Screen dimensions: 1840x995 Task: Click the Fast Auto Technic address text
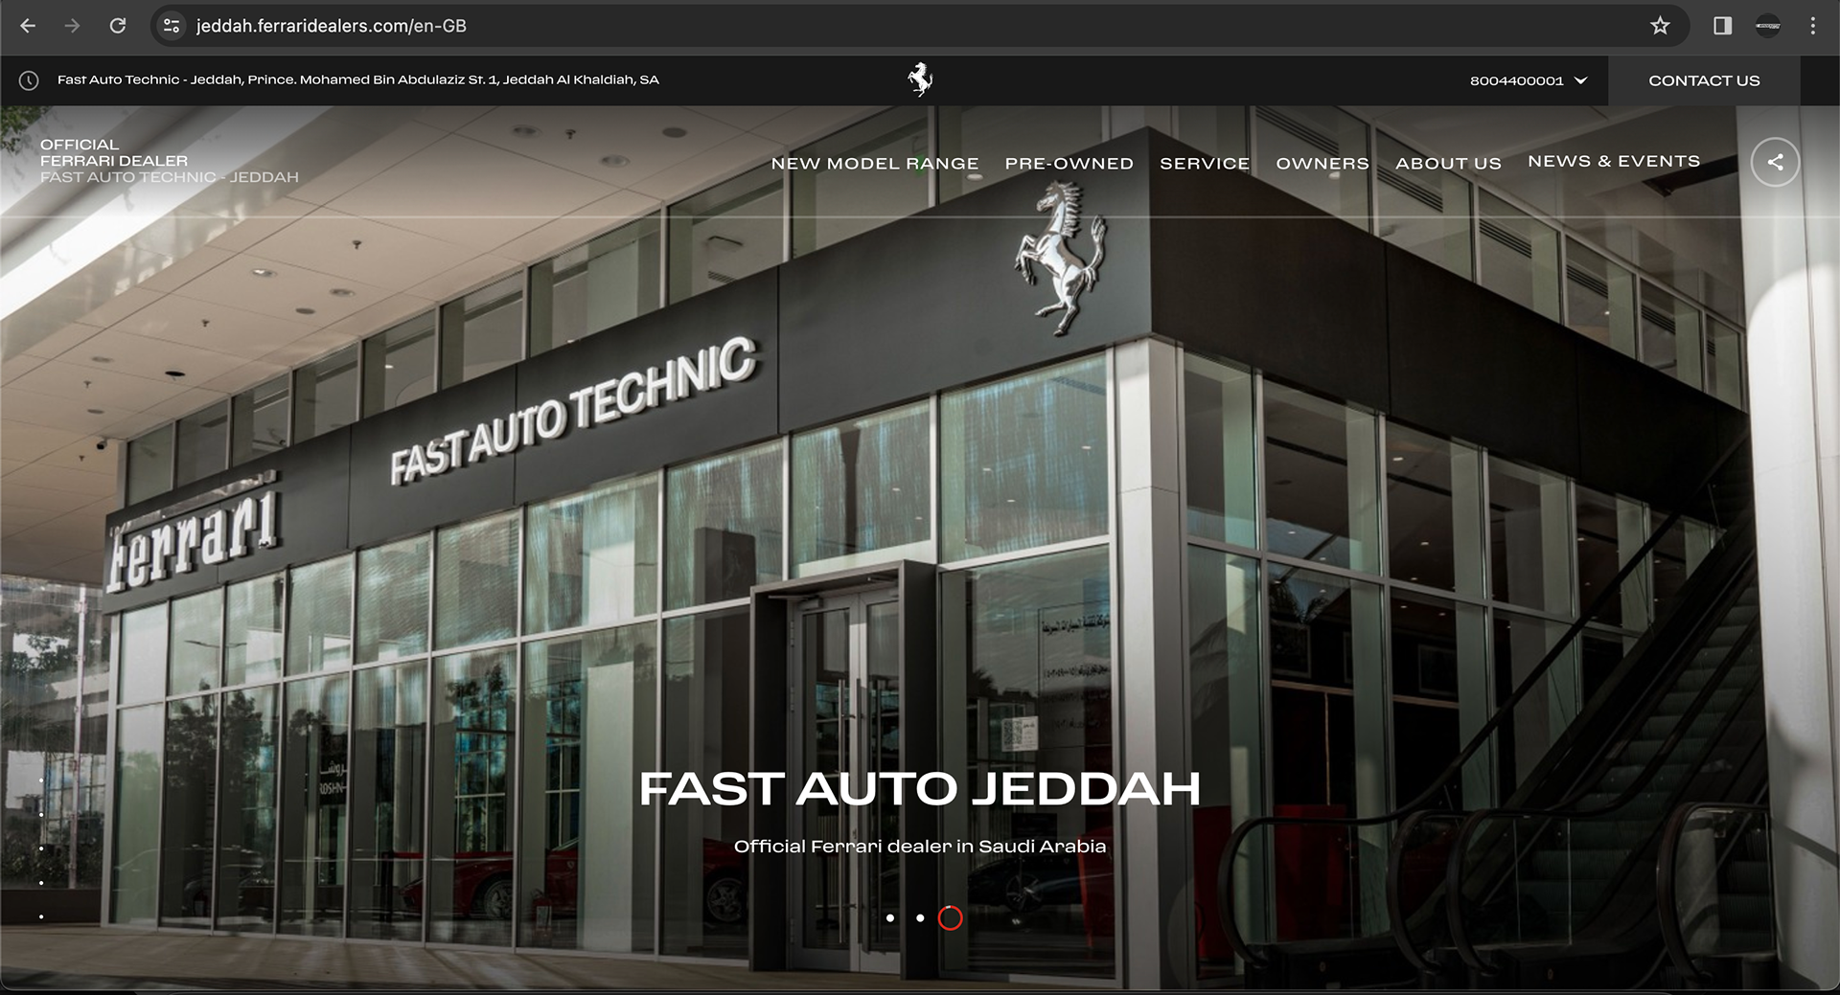358,79
